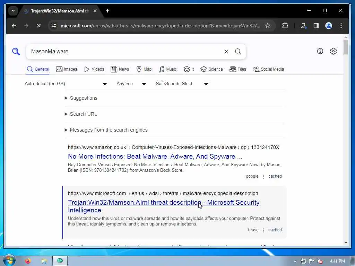Toggle the browser side panel
Screen dimensions: 355x266
[316, 26]
